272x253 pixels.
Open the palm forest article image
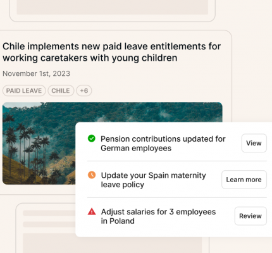coord(39,144)
